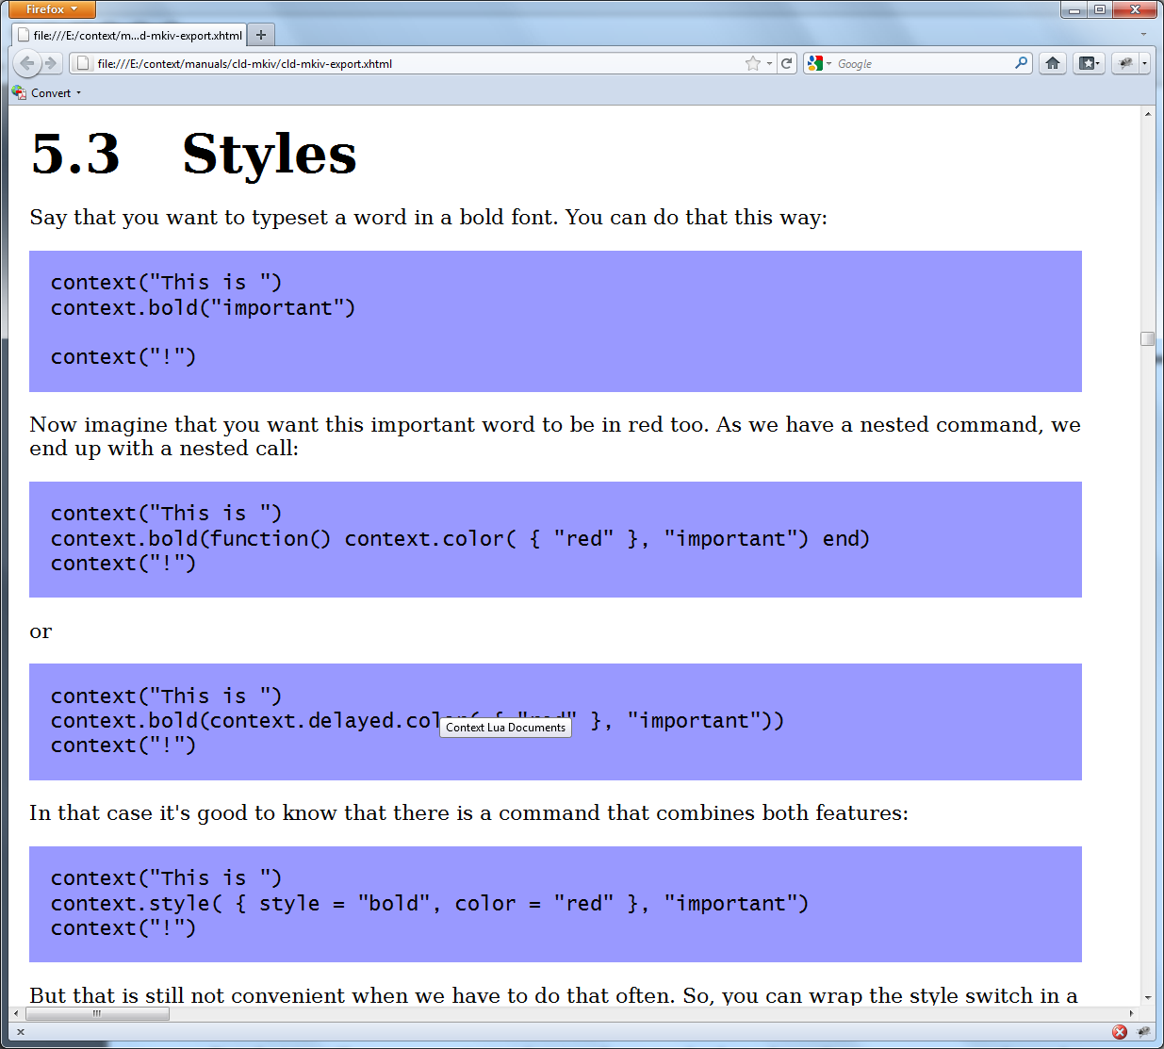Open the orange Firefox application menu
This screenshot has height=1049, width=1164.
click(x=52, y=9)
